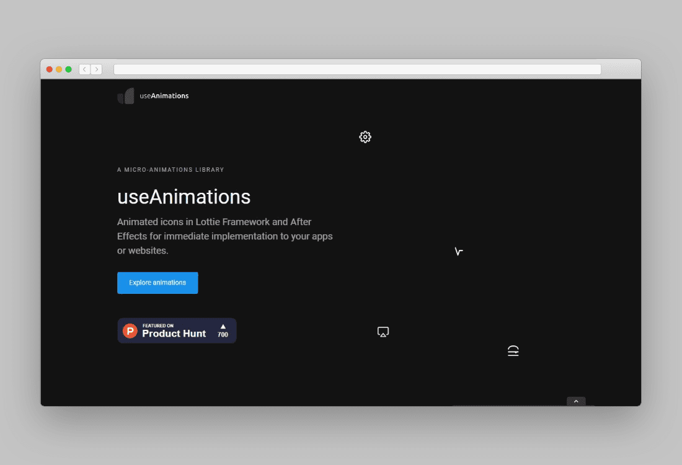This screenshot has height=465, width=682.
Task: Click the Explore animations button
Action: click(157, 283)
